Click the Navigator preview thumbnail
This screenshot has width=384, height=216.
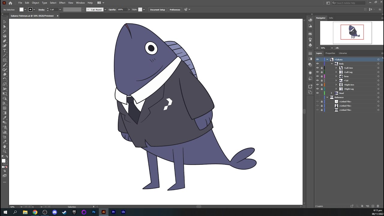point(352,32)
